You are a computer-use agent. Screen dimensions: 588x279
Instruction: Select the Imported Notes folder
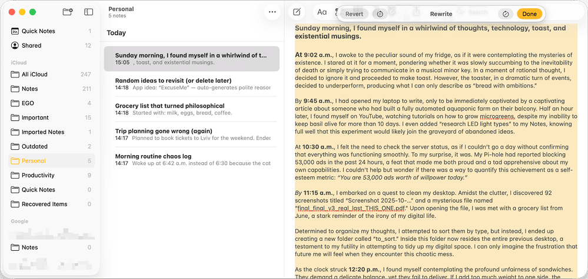(42, 132)
